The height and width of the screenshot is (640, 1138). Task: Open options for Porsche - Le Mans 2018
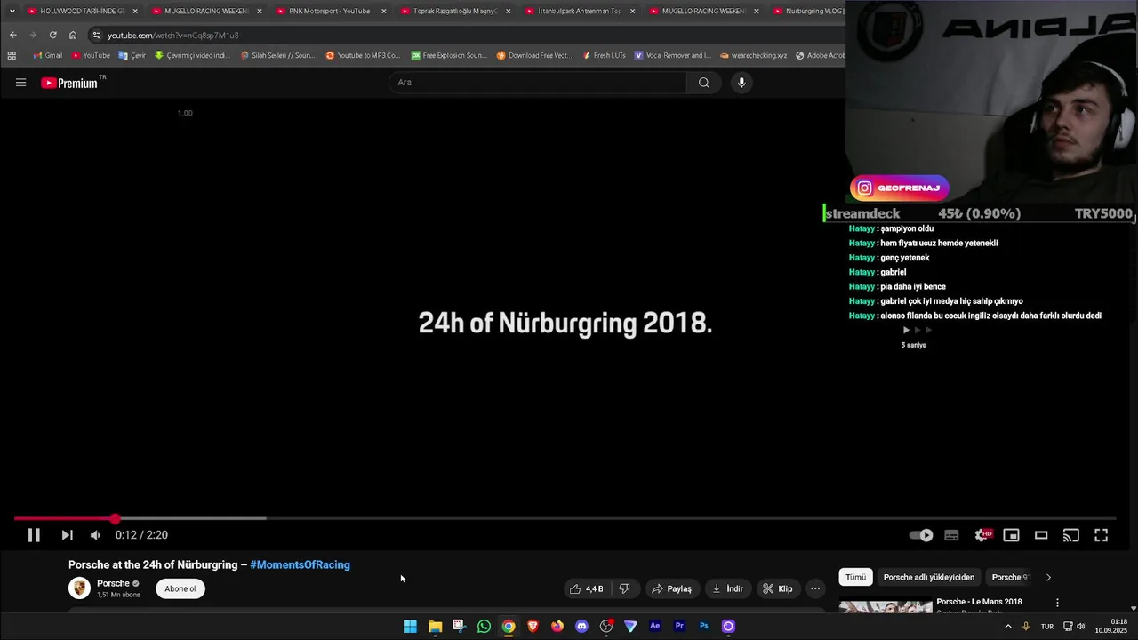tap(1057, 602)
